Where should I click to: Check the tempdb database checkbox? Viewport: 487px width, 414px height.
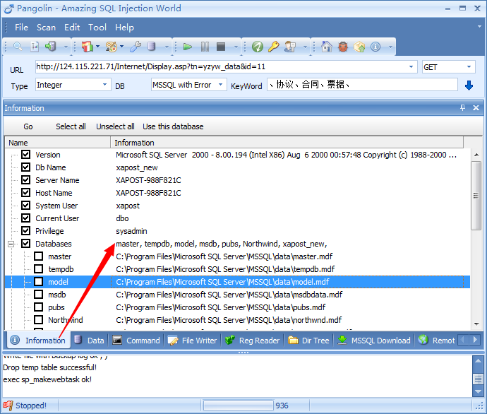click(39, 269)
